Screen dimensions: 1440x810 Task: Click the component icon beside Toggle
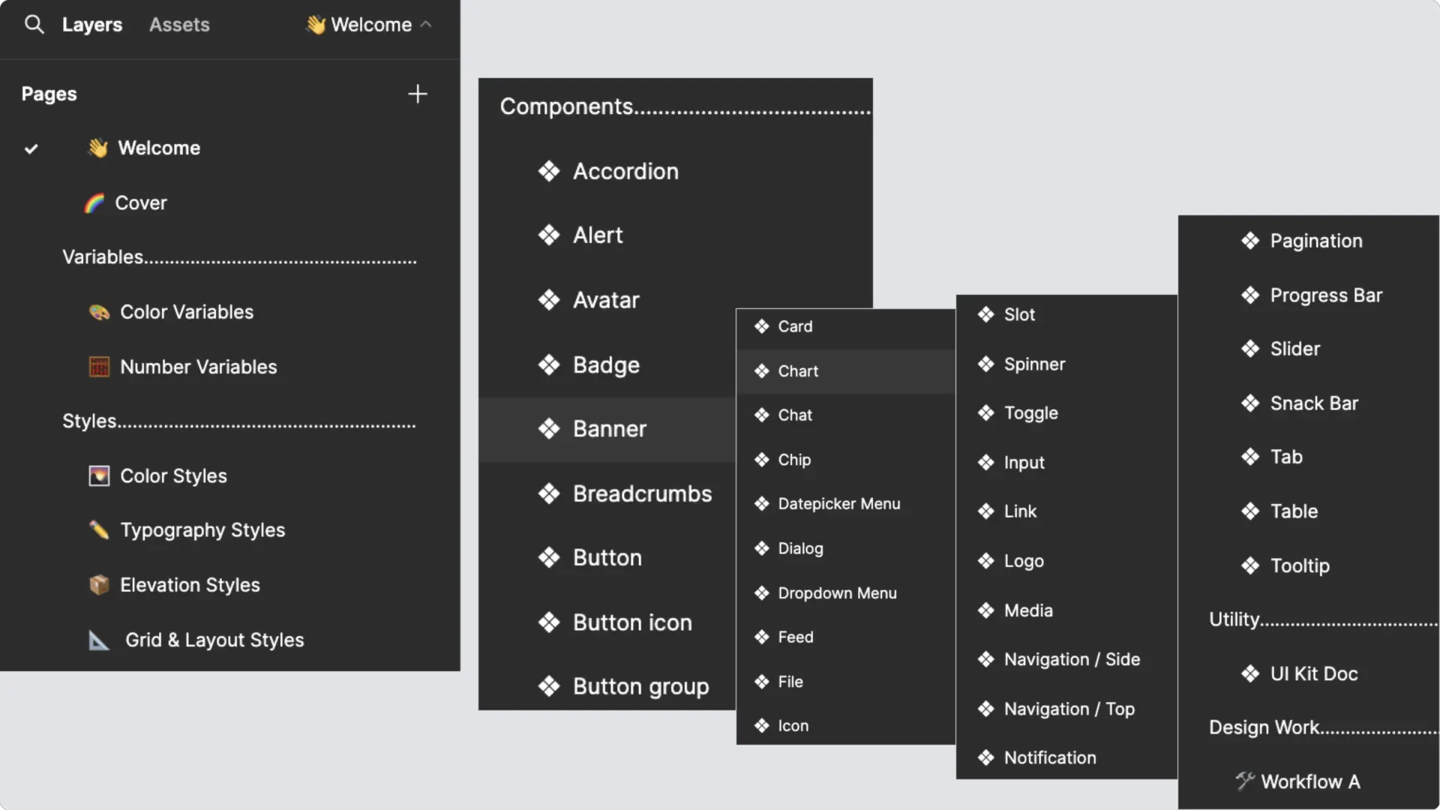(986, 413)
